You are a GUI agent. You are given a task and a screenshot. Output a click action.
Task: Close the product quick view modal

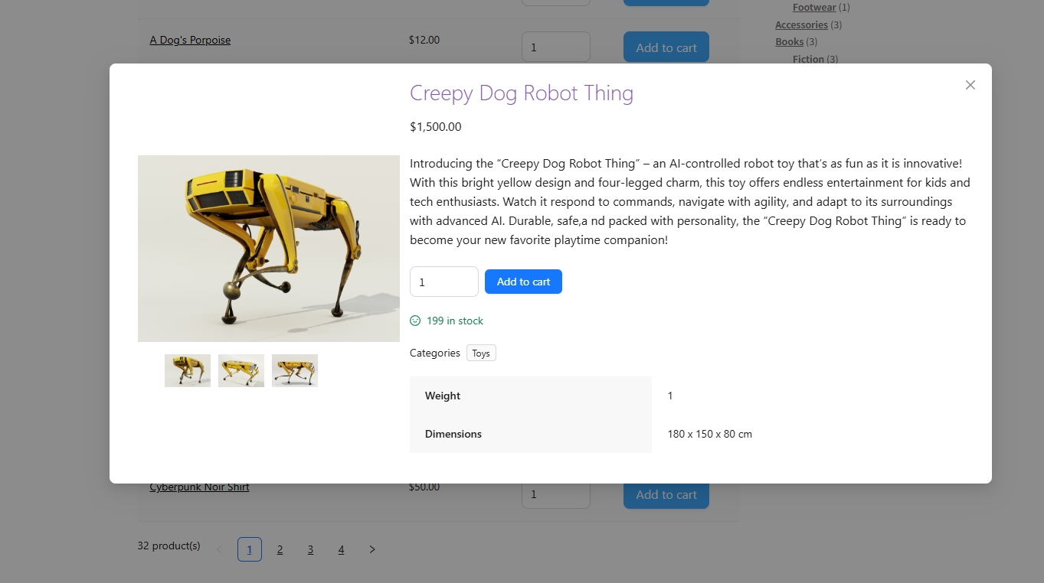(x=970, y=85)
